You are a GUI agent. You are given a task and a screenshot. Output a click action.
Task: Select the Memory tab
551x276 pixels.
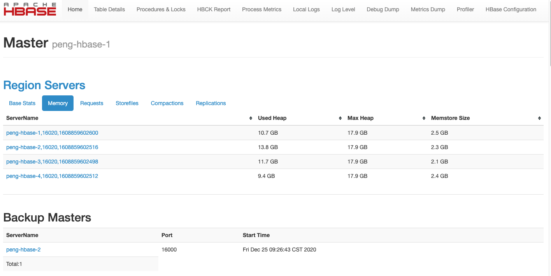point(58,103)
